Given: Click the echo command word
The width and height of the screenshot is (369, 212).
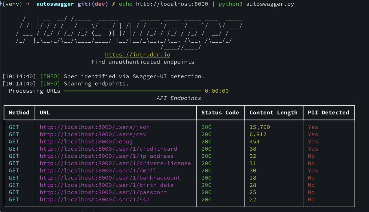Looking at the screenshot, I should 125,5.
